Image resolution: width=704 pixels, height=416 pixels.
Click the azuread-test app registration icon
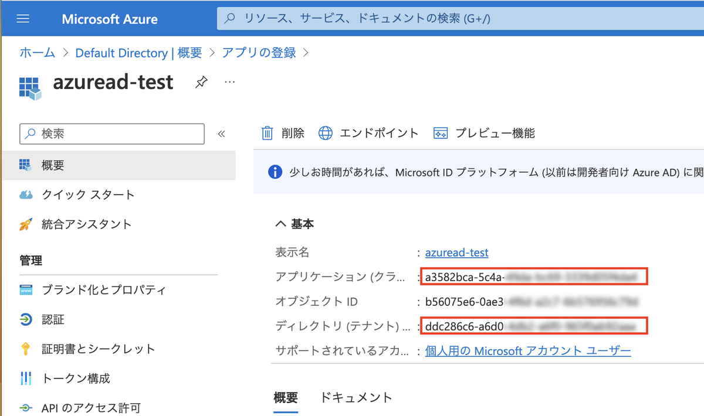tap(30, 88)
